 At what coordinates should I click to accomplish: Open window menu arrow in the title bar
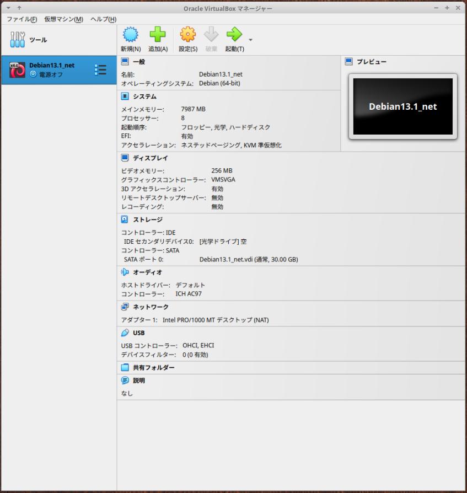8,8
